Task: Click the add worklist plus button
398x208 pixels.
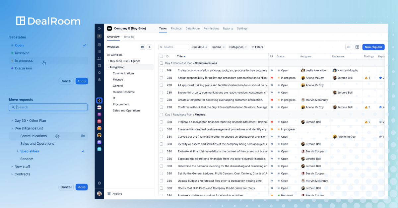Action: 149,47
